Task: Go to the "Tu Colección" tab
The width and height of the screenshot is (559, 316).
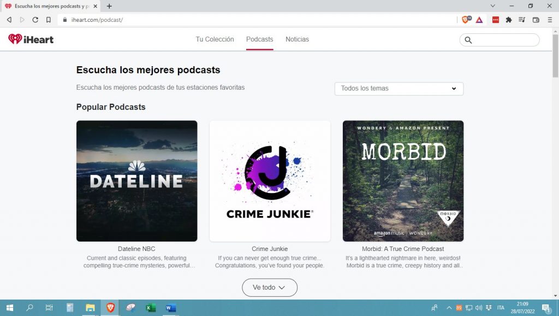Action: [215, 39]
